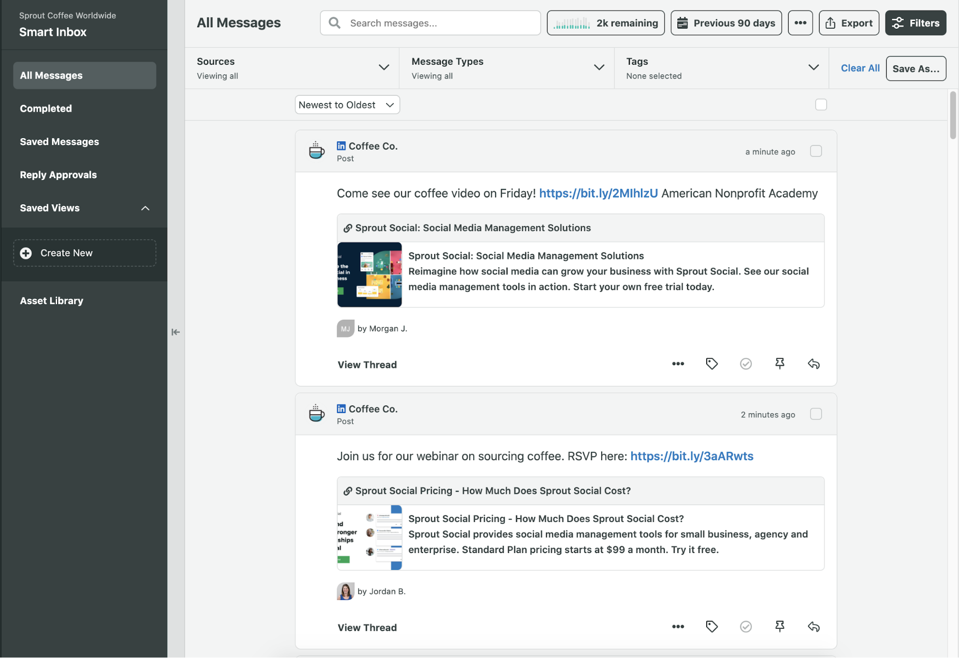Click the search magnifier icon

click(334, 23)
